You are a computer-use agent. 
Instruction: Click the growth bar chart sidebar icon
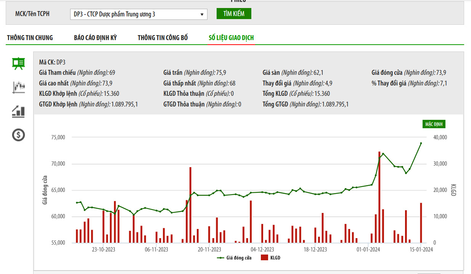(18, 111)
